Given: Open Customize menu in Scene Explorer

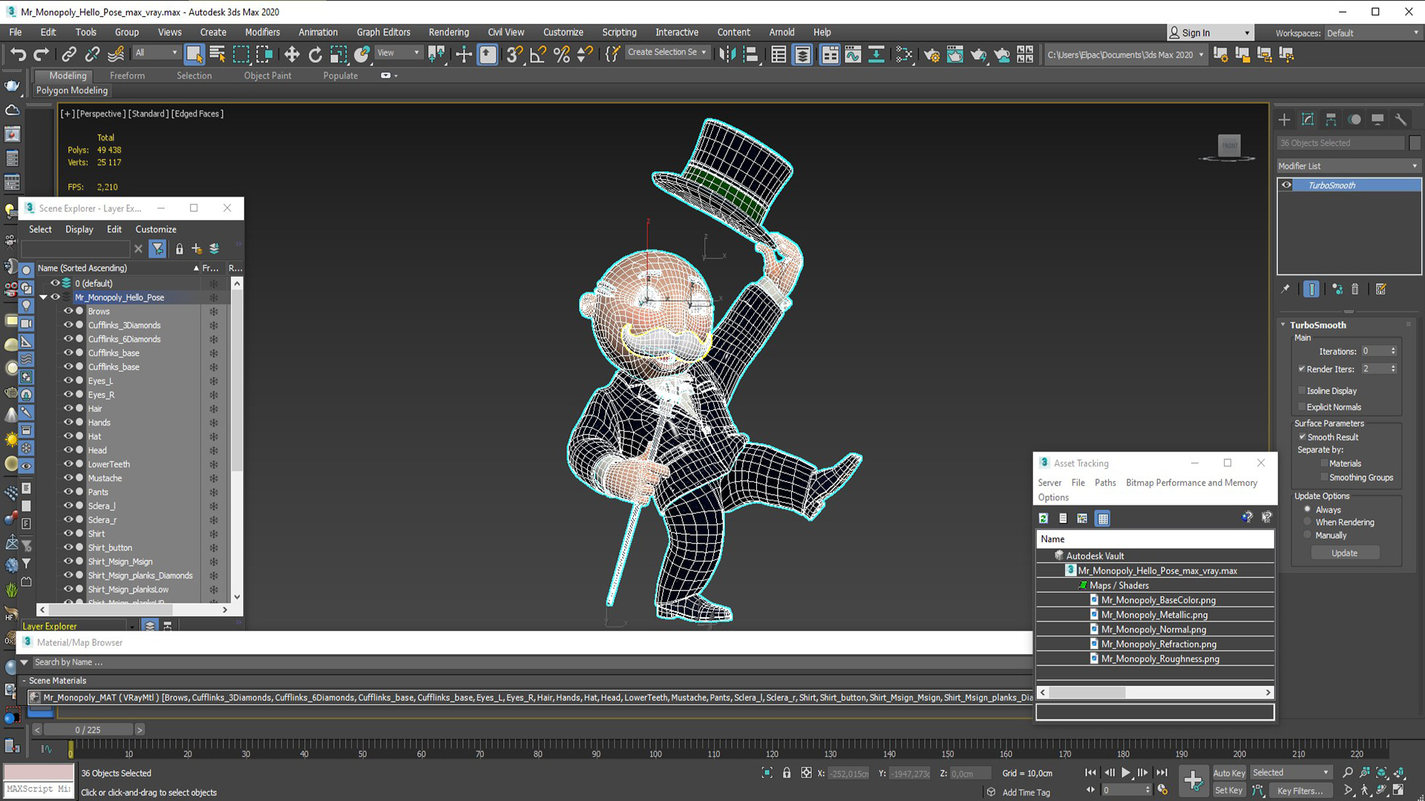Looking at the screenshot, I should pos(156,229).
